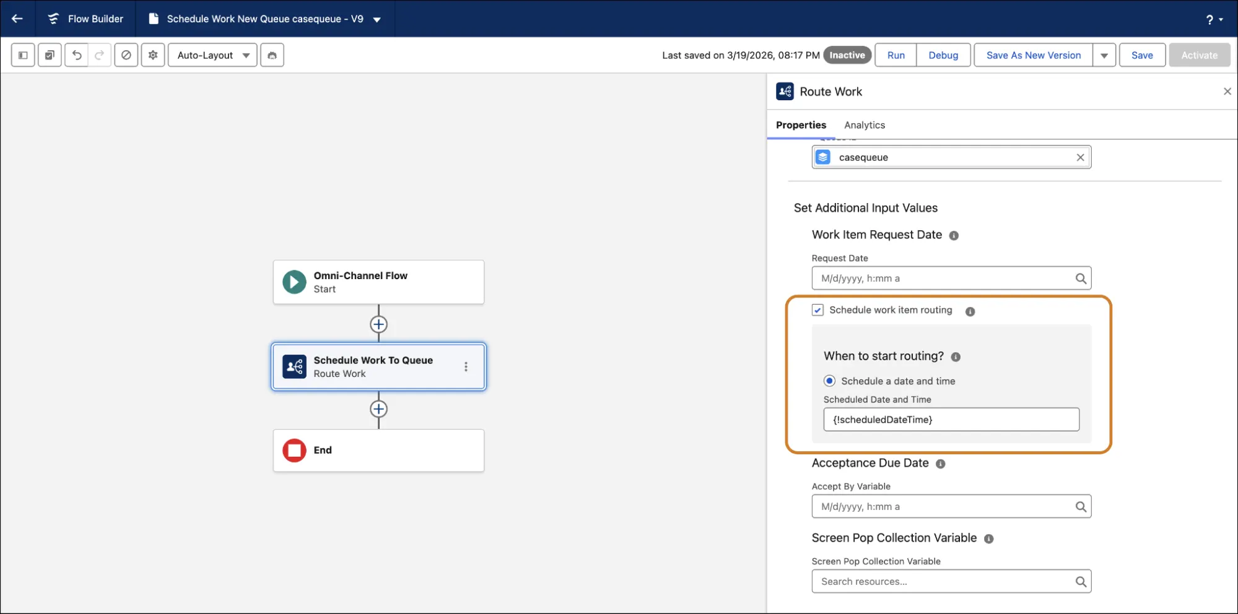Open flow settings gear icon
Screen dimensions: 1238x614
point(153,55)
